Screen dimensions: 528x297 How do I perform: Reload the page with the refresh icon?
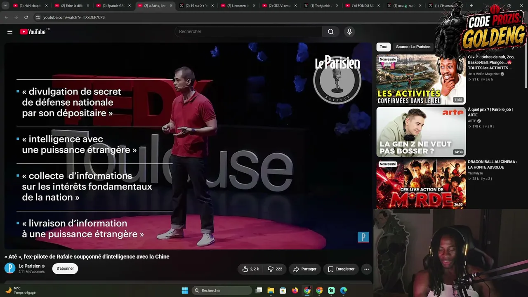pyautogui.click(x=26, y=17)
